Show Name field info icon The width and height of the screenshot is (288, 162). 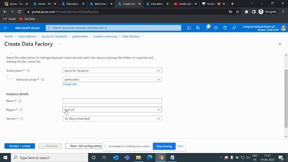(20, 101)
